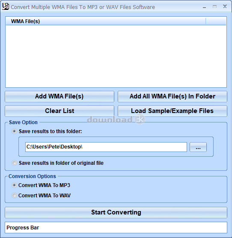Clear the file list
232x238 pixels.
(59, 111)
